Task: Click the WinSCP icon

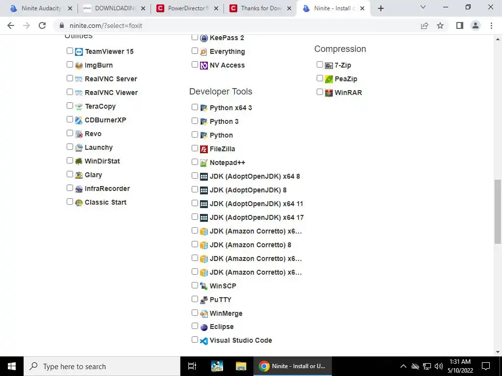Action: tap(204, 286)
